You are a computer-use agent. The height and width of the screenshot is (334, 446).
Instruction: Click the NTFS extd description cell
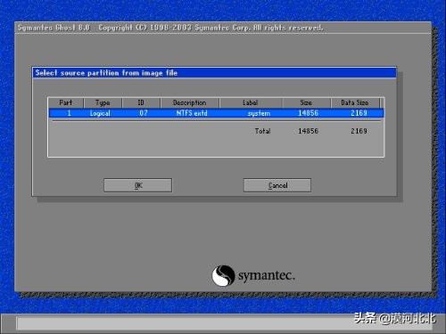[192, 113]
